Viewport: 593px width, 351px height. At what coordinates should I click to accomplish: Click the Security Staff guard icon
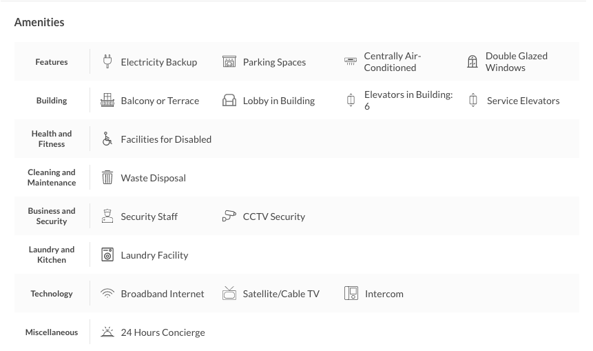pos(107,217)
